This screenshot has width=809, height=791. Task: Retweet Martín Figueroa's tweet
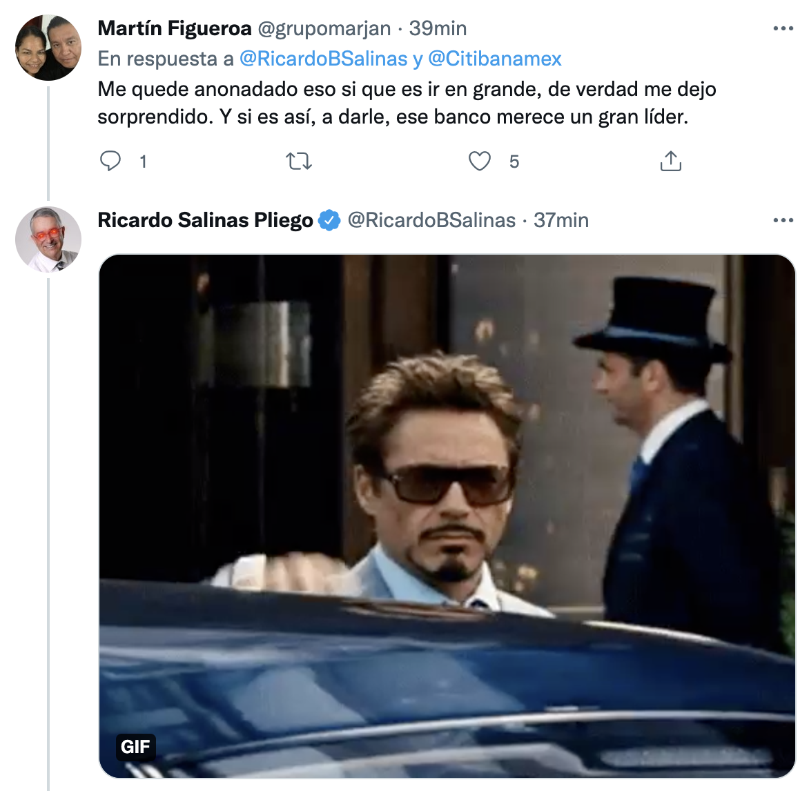click(299, 162)
